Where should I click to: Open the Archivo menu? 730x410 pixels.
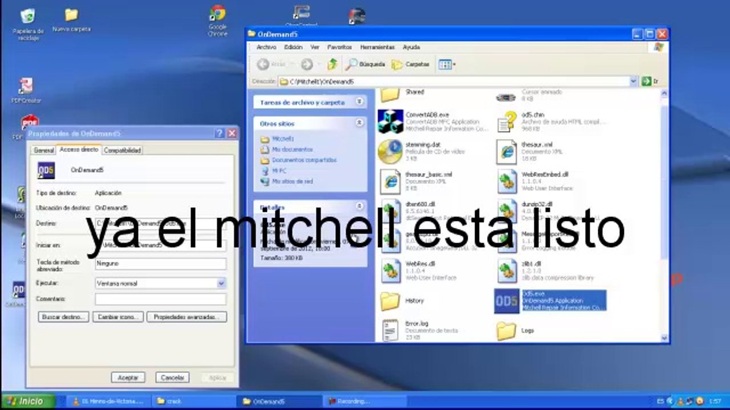tap(266, 47)
